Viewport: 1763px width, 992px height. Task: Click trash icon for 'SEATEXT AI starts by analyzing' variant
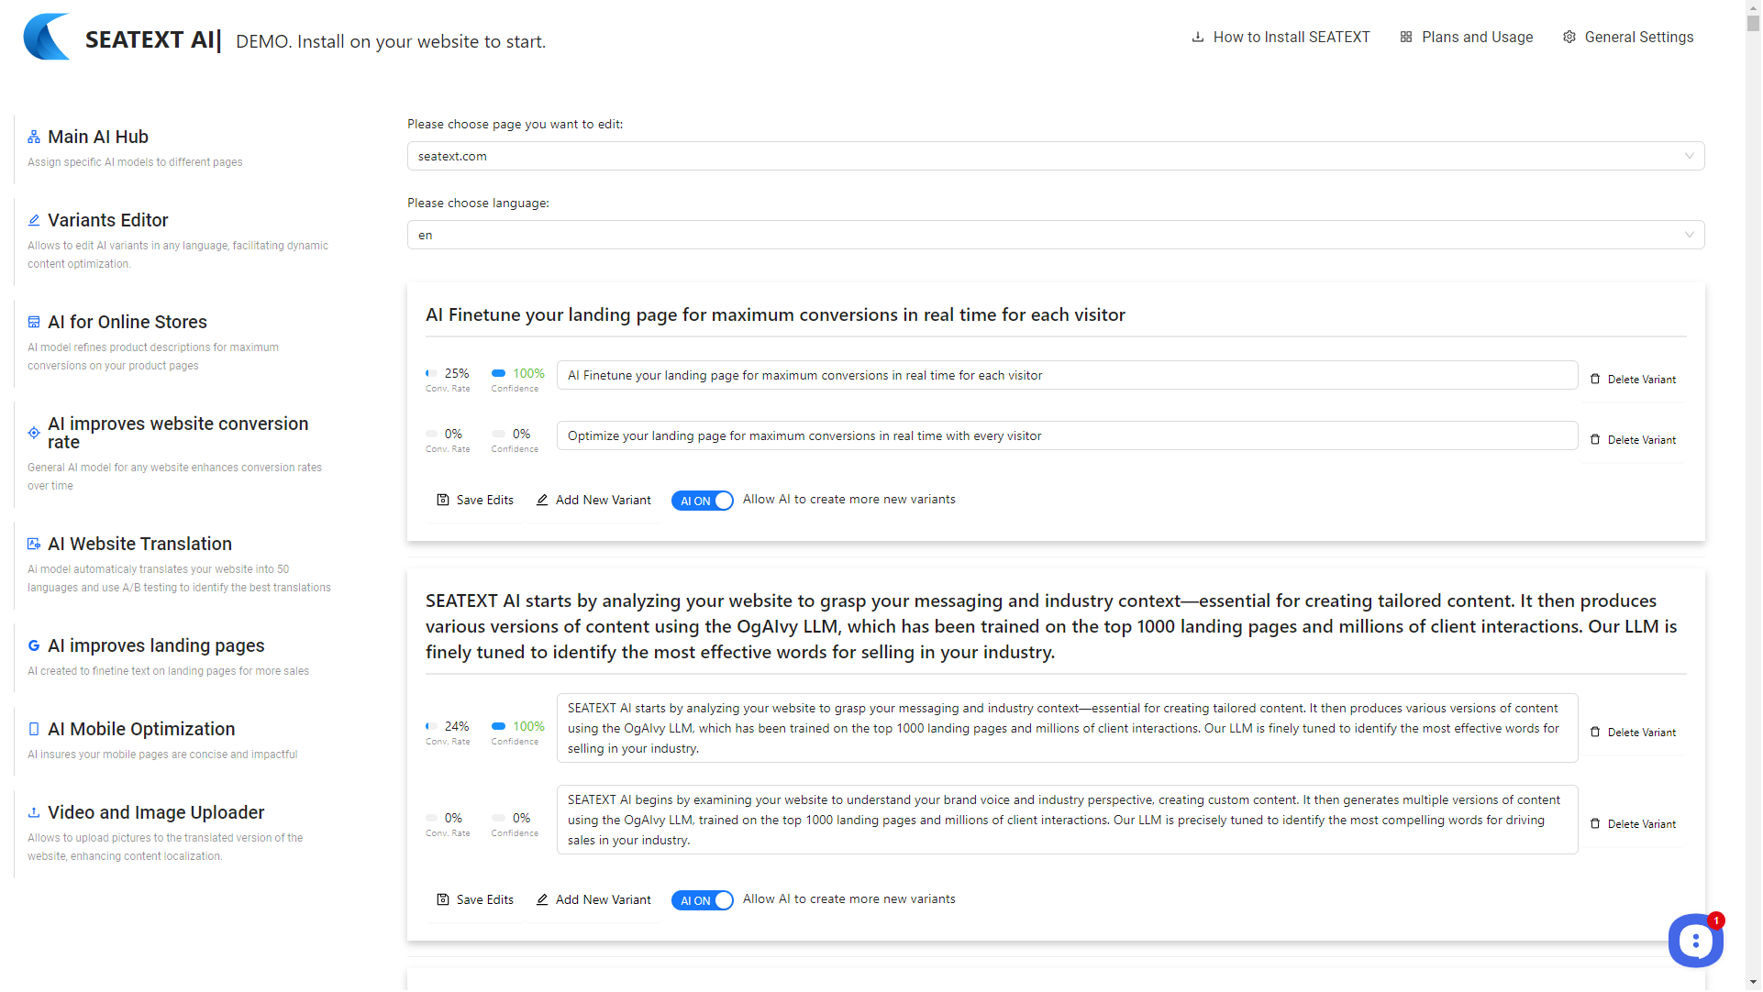tap(1596, 733)
